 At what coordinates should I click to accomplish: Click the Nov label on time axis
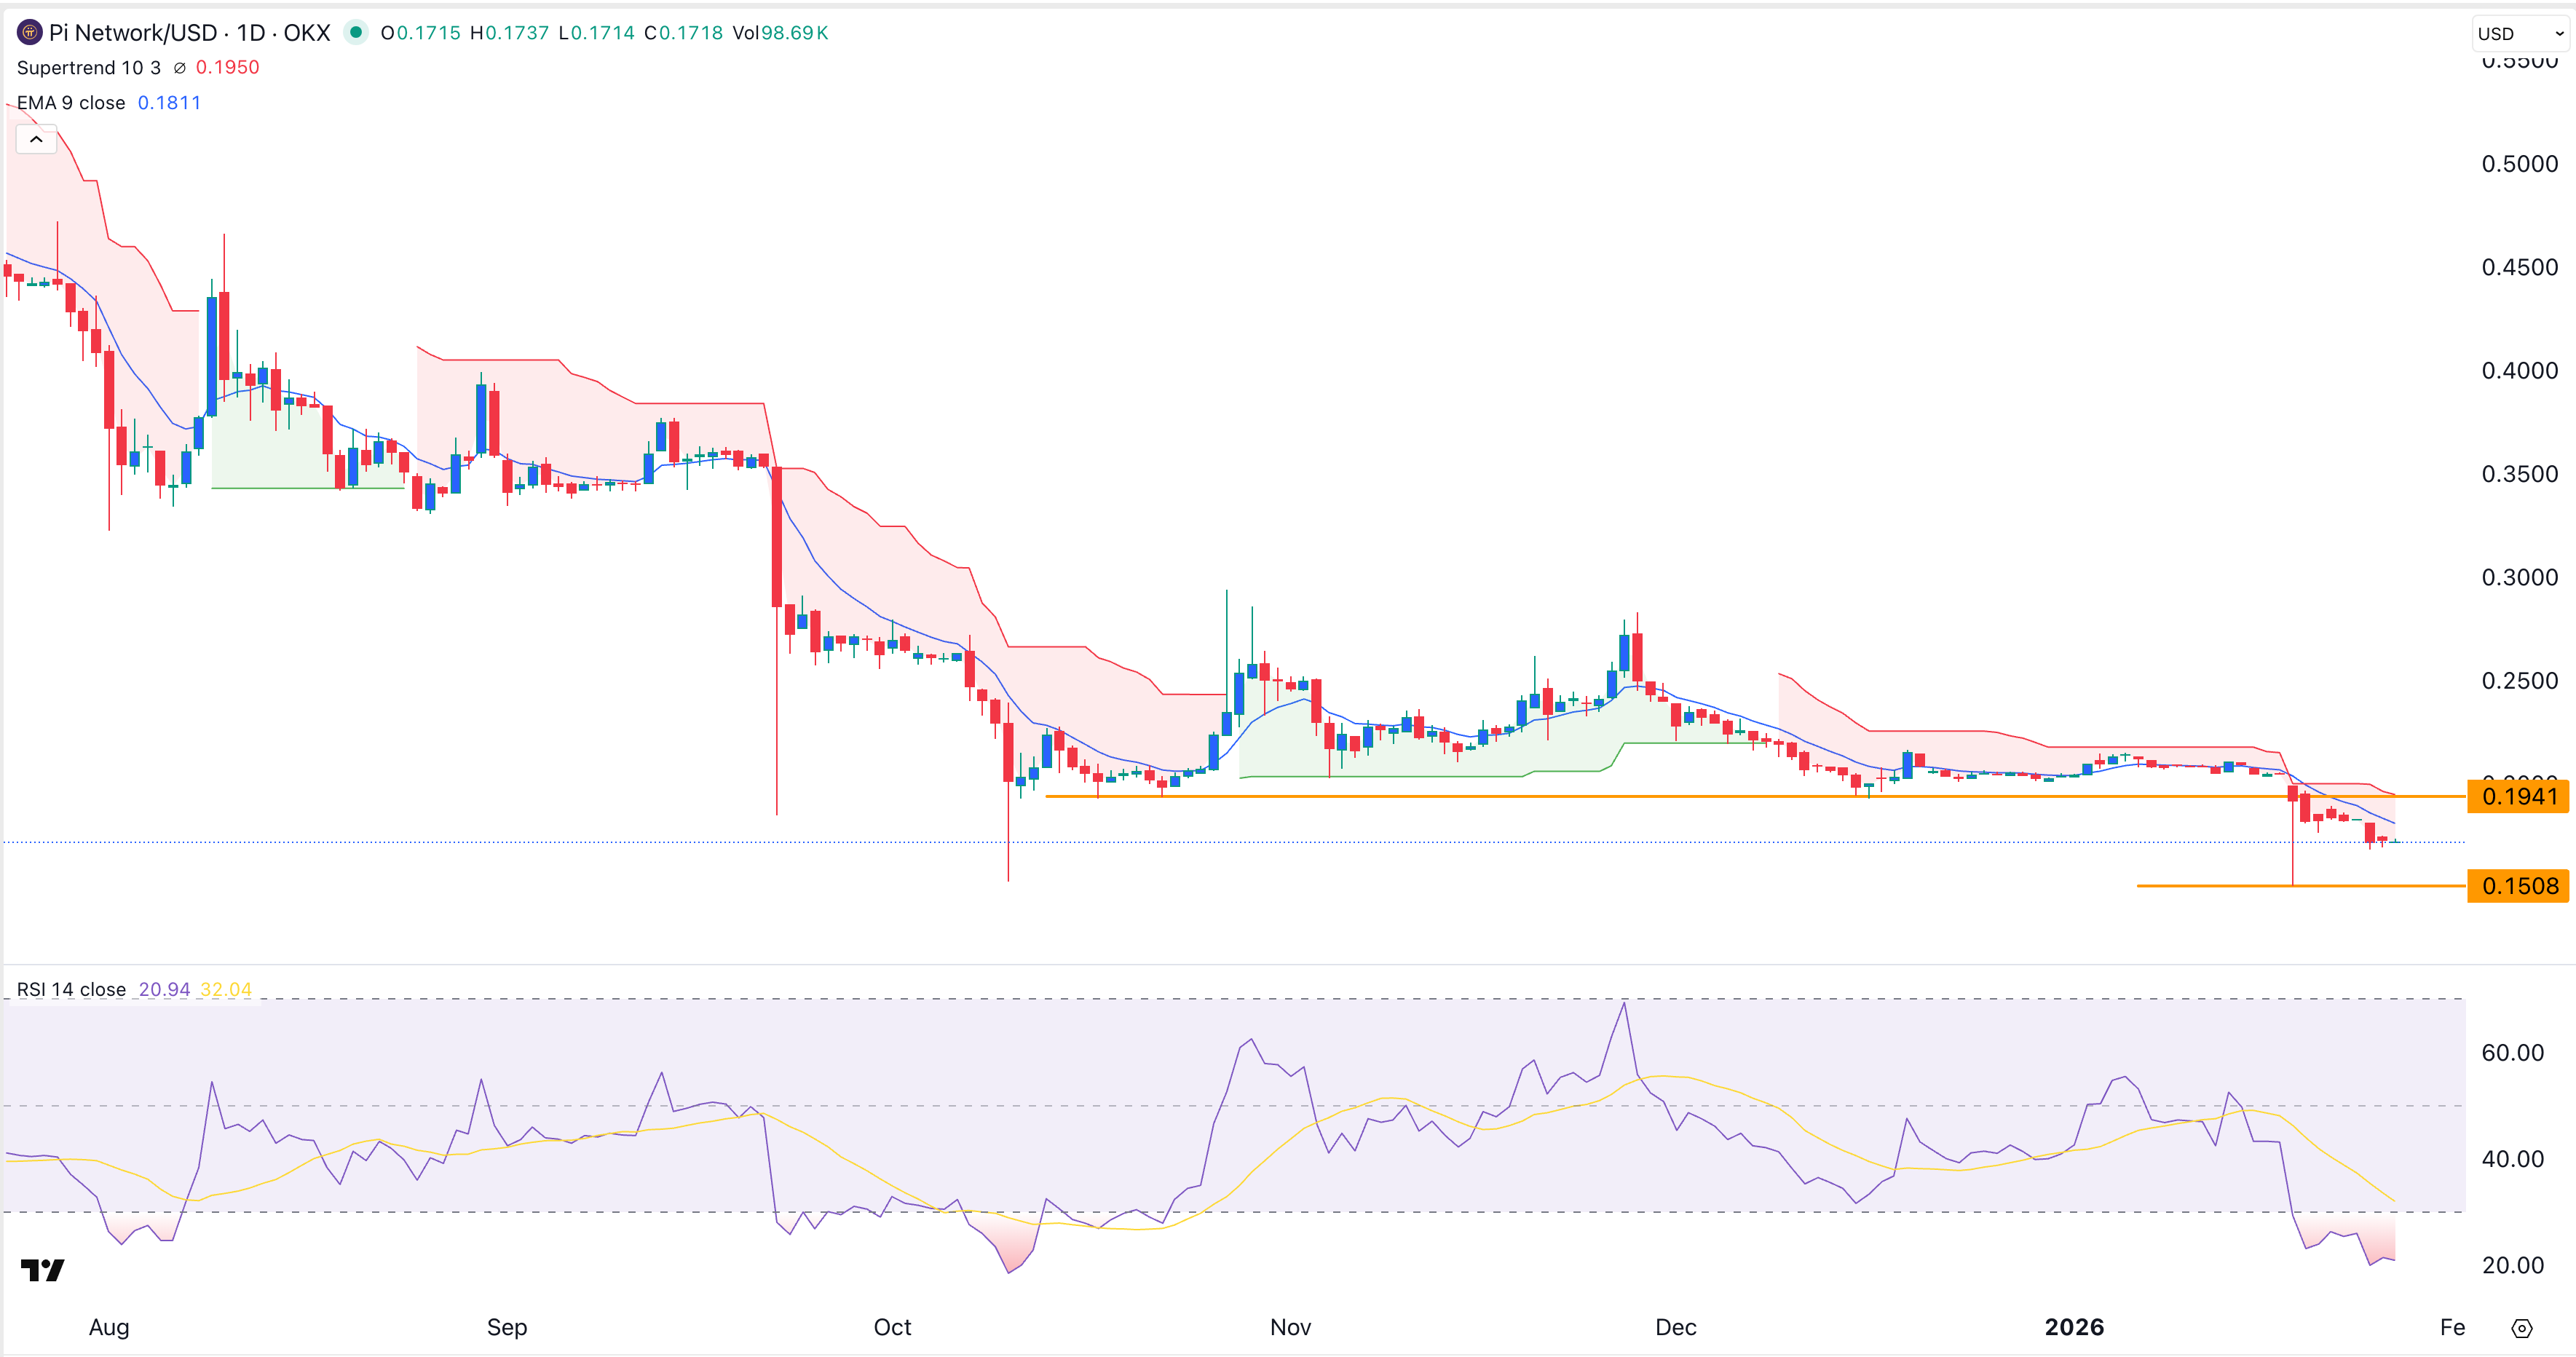pos(1290,1327)
